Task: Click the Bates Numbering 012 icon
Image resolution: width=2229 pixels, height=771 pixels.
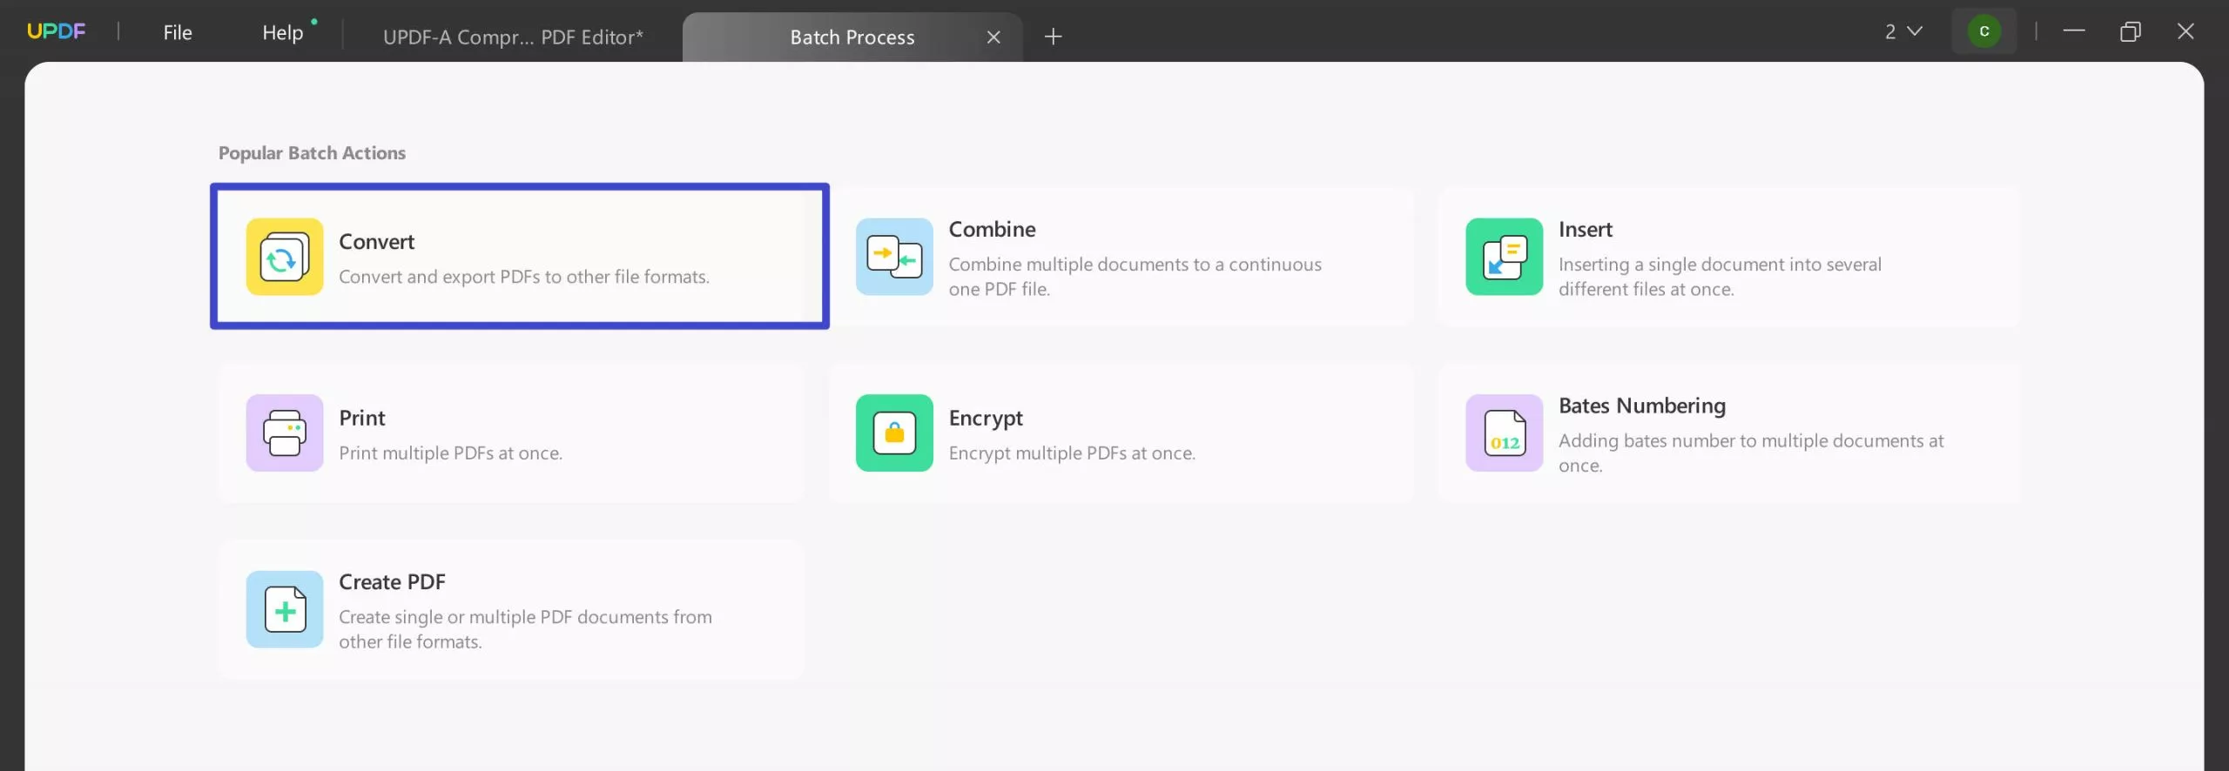Action: click(x=1504, y=432)
